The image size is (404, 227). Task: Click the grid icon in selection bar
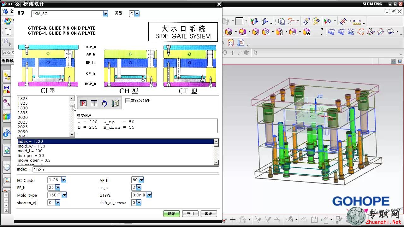[255, 53]
